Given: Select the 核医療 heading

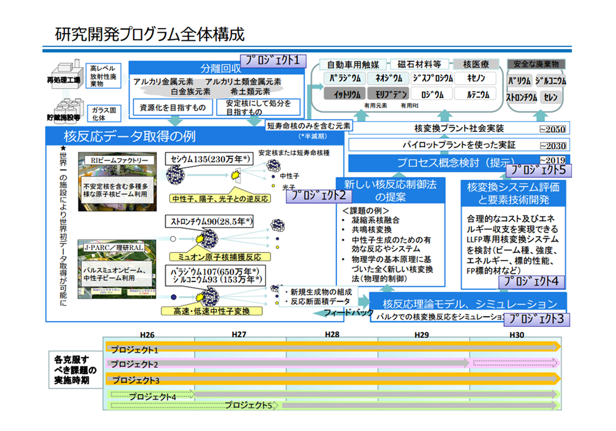Looking at the screenshot, I should (x=476, y=64).
